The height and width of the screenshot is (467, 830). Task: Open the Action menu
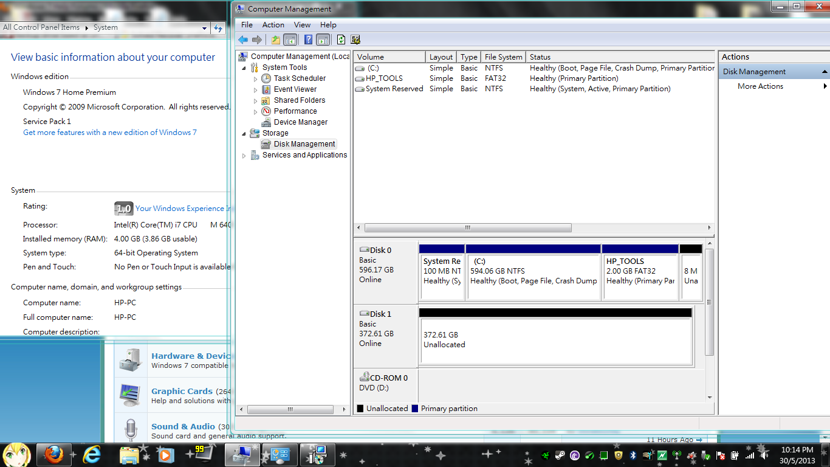tap(273, 25)
